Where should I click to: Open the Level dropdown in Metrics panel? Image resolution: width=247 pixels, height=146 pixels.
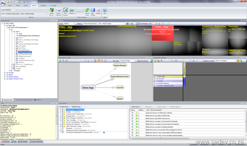69,23
